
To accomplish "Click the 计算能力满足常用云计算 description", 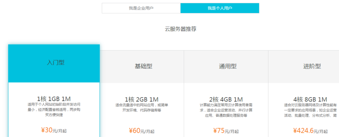I will (x=226, y=110).
